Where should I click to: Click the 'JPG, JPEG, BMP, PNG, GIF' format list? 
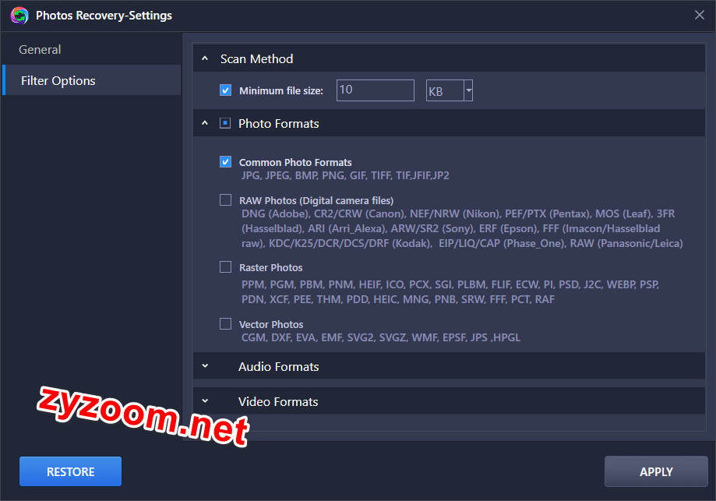pyautogui.click(x=345, y=176)
